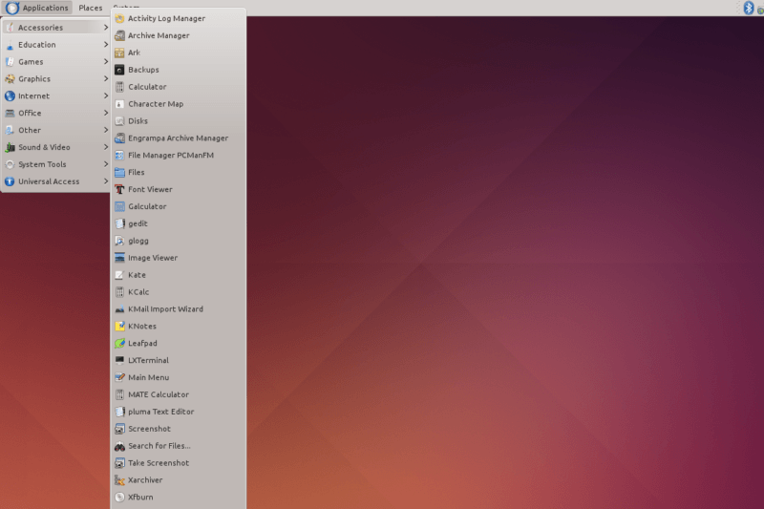764x509 pixels.
Task: Click the Bluetooth icon in system tray
Action: click(749, 8)
